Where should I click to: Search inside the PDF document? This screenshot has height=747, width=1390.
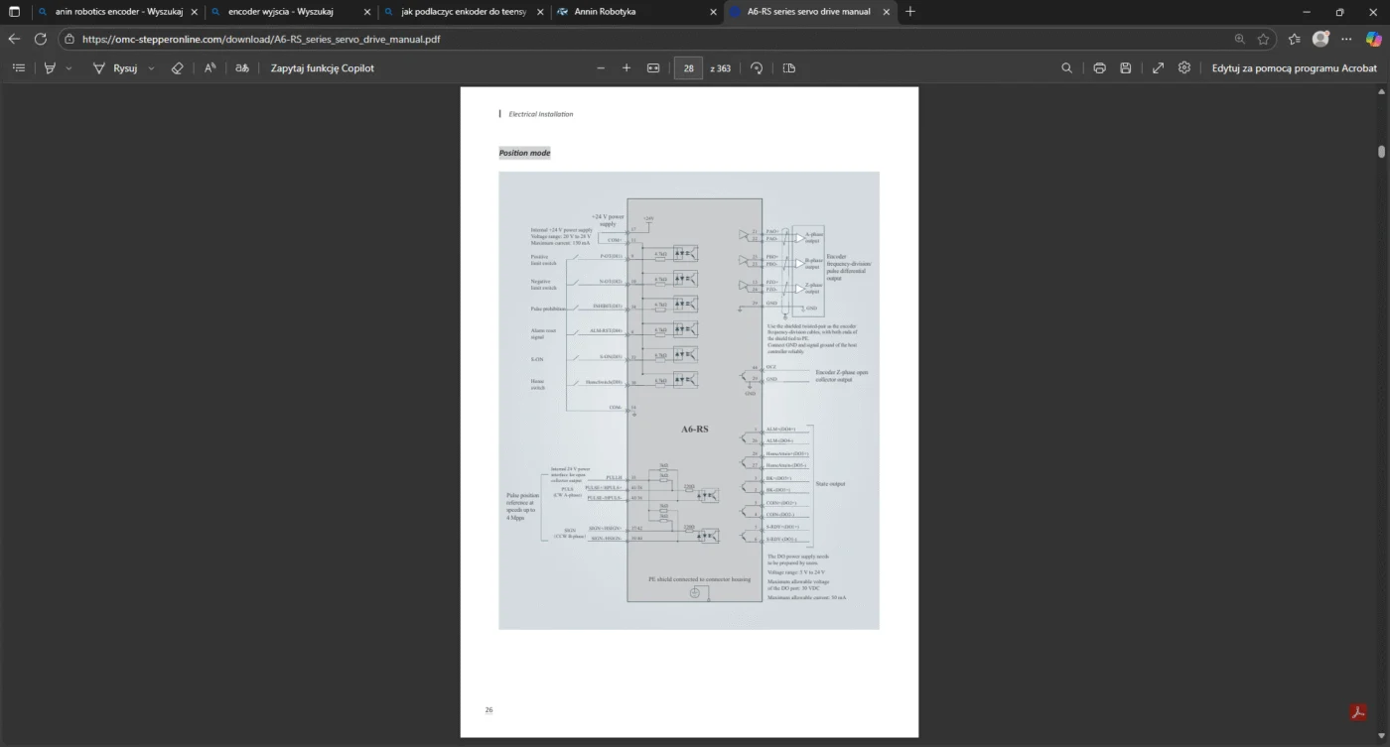click(1066, 68)
